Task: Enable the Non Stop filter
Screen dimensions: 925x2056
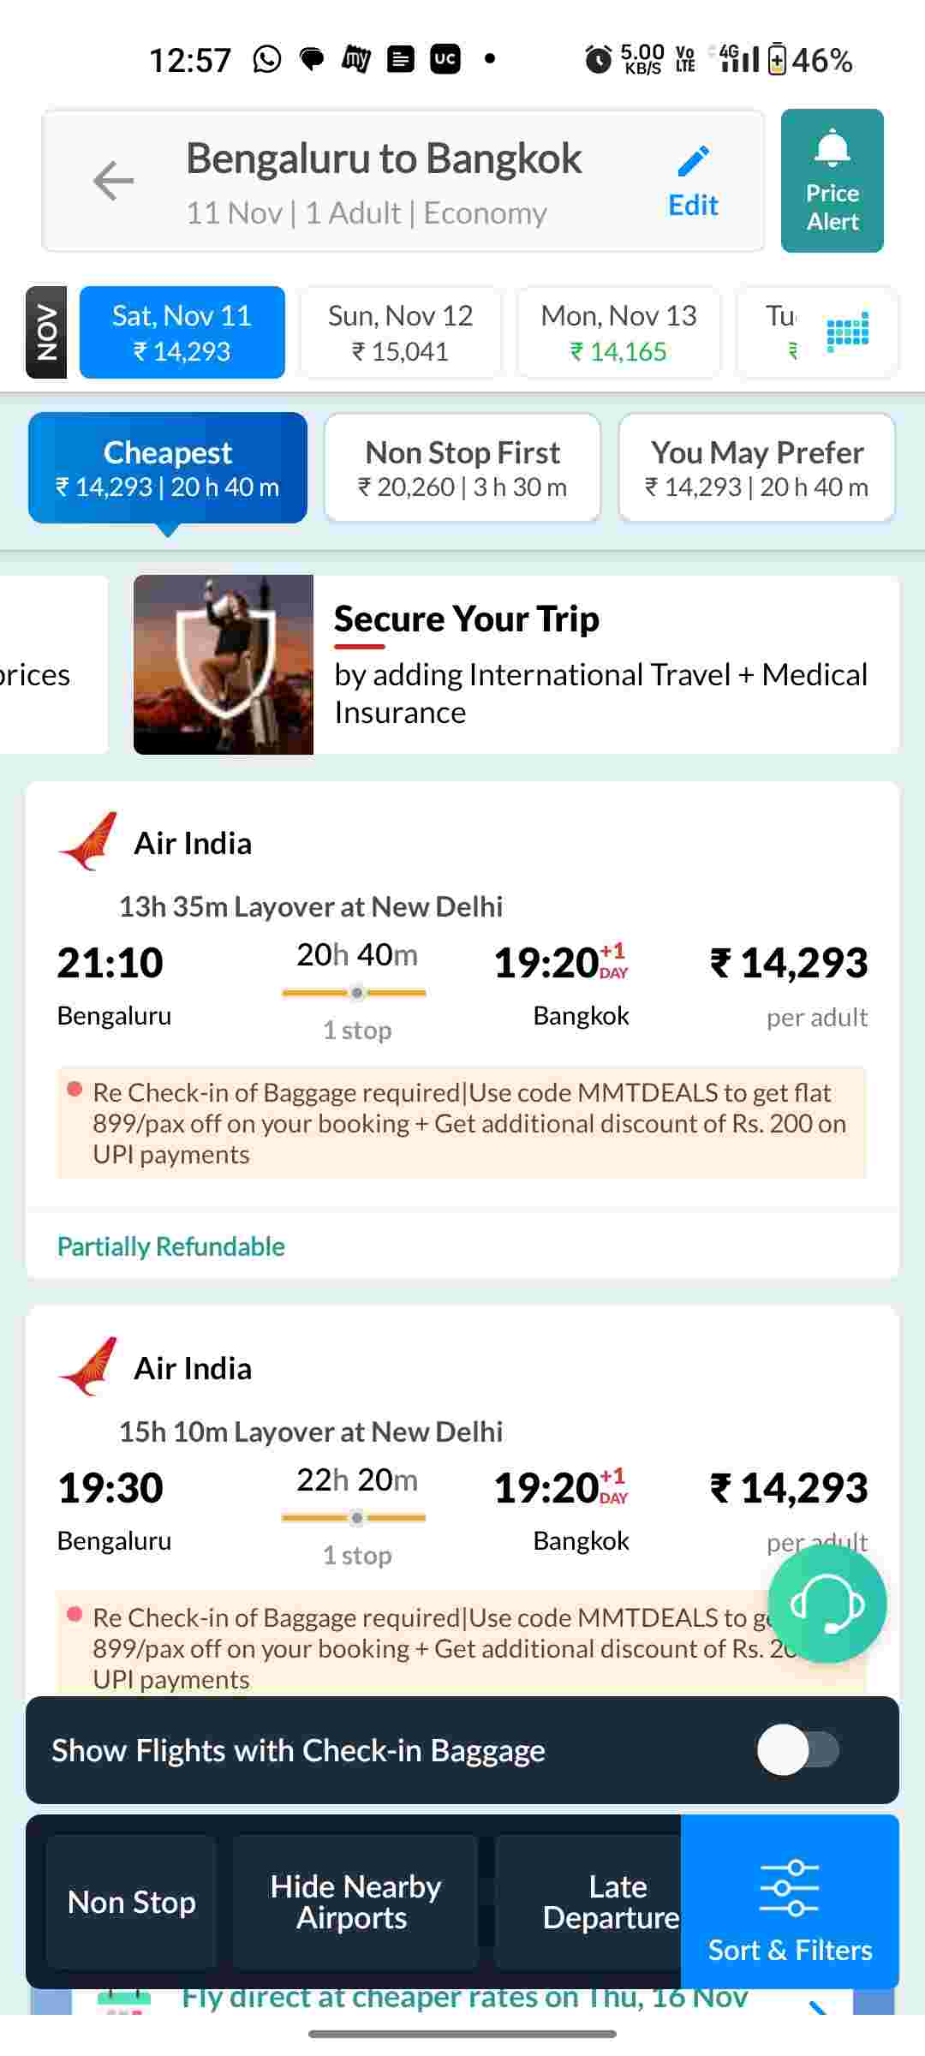Action: 131,1902
